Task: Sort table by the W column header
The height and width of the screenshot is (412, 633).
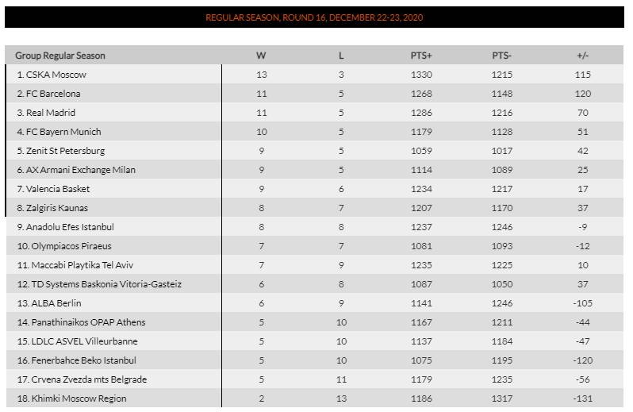Action: tap(261, 56)
